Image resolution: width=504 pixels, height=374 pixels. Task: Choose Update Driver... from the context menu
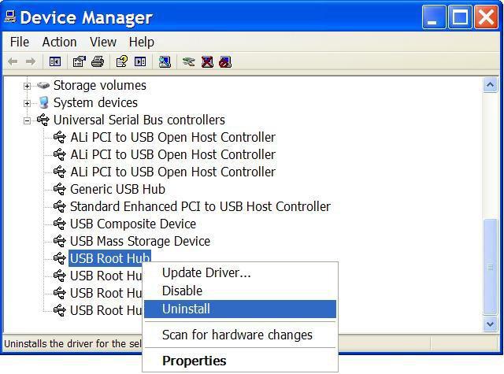(240, 272)
